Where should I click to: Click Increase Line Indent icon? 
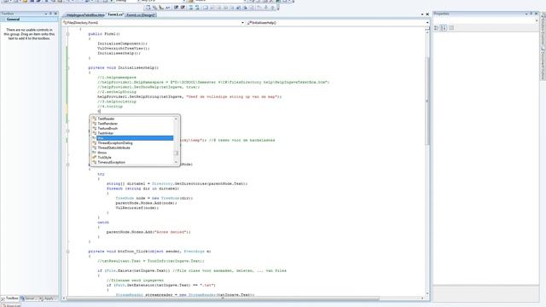183,8
